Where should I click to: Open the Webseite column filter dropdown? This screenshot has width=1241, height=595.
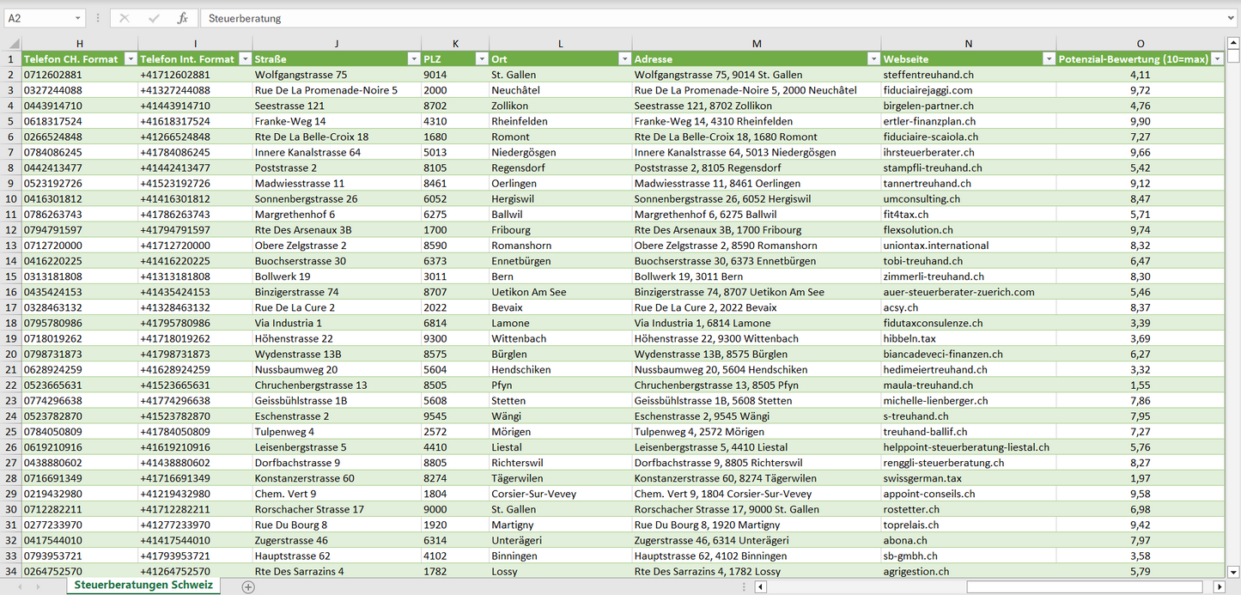pyautogui.click(x=1048, y=59)
